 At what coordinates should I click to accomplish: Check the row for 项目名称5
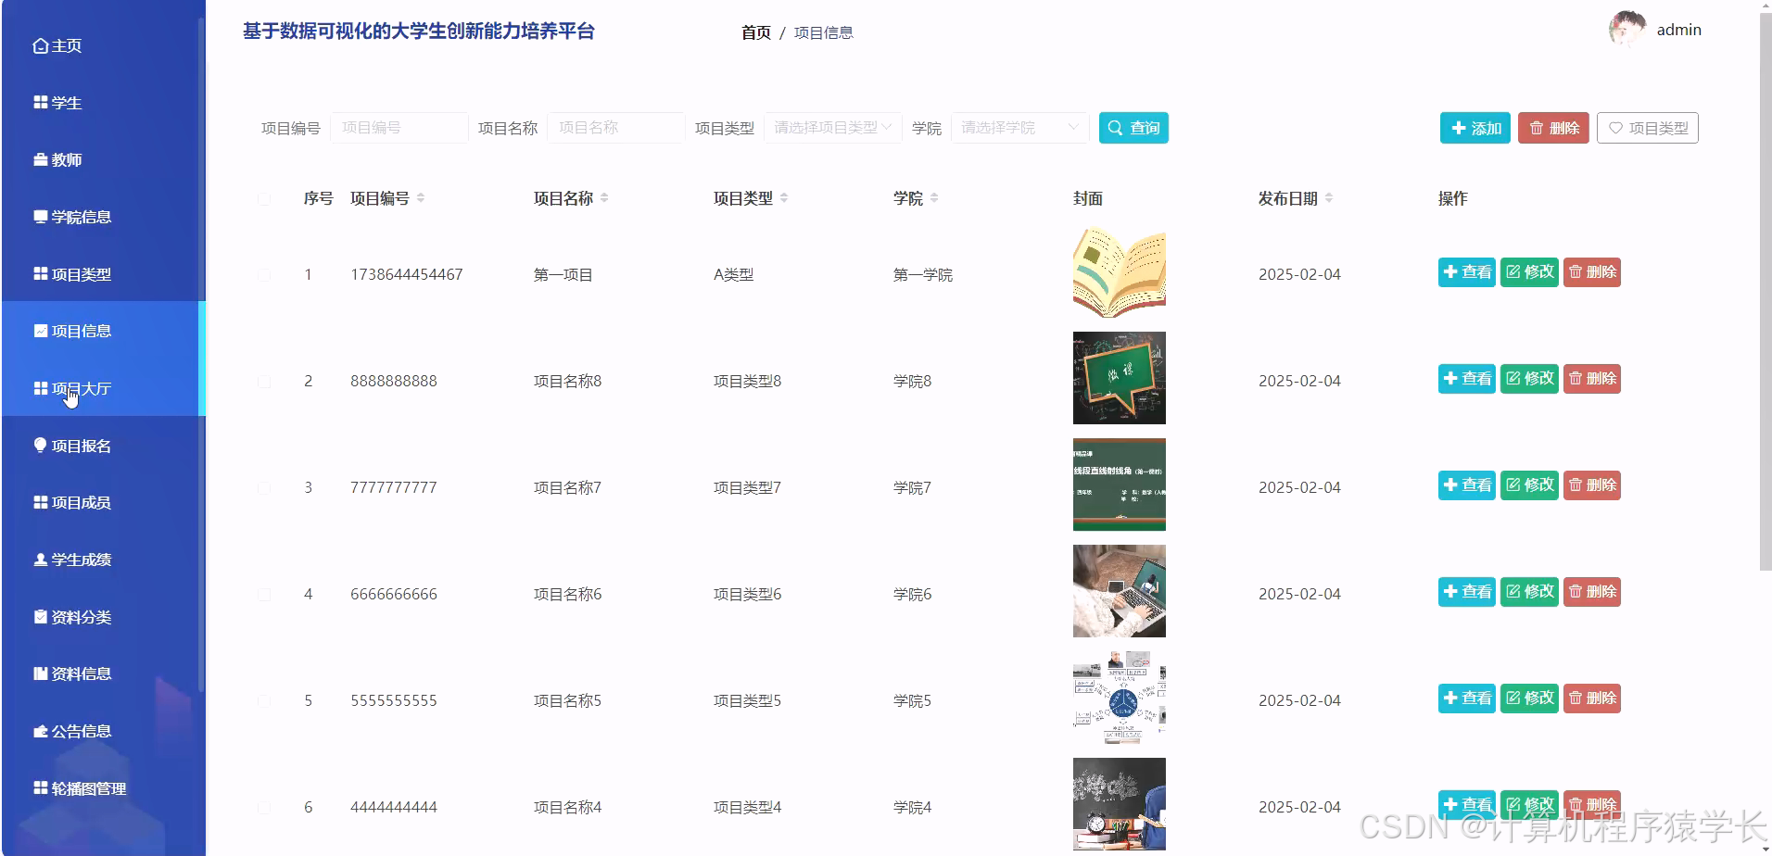264,700
